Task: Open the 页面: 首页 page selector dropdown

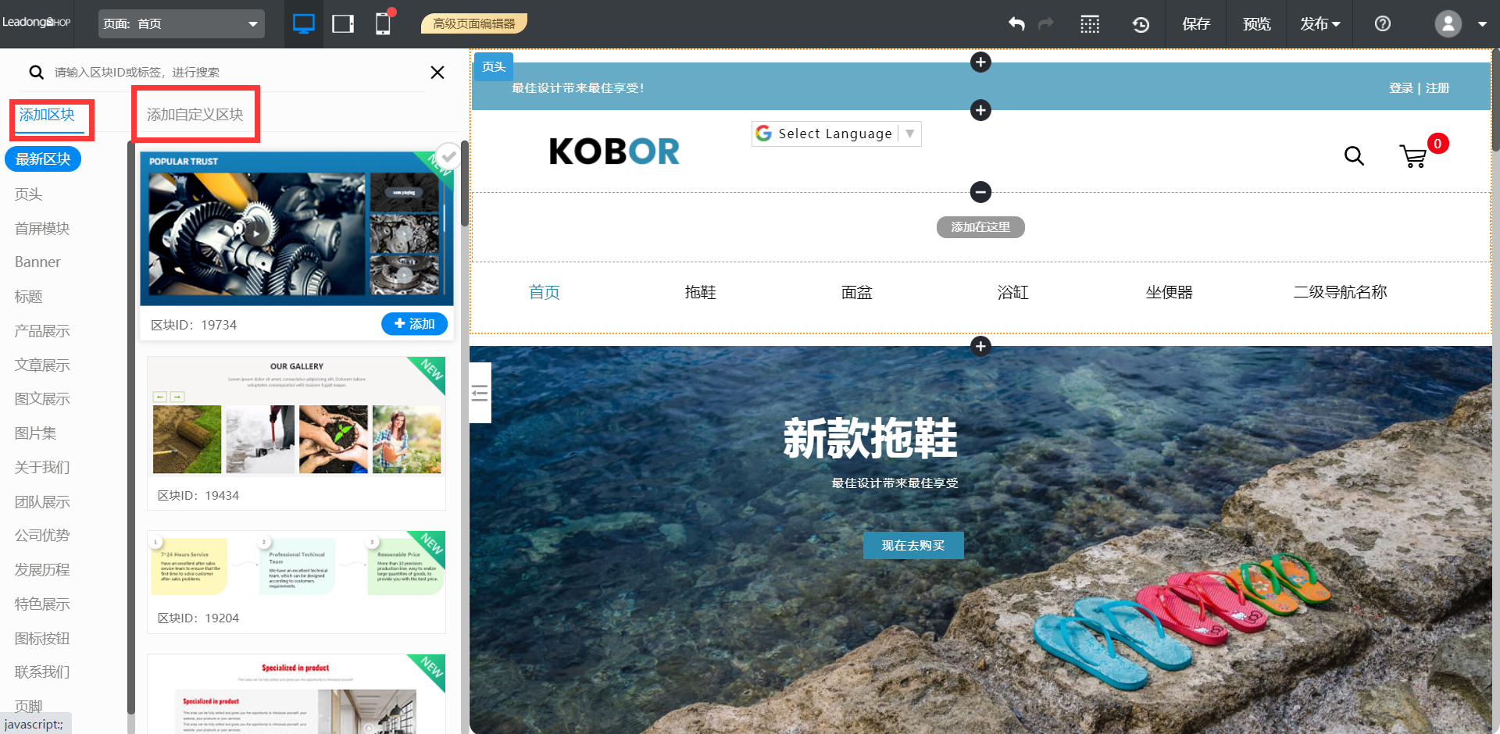Action: pos(181,23)
